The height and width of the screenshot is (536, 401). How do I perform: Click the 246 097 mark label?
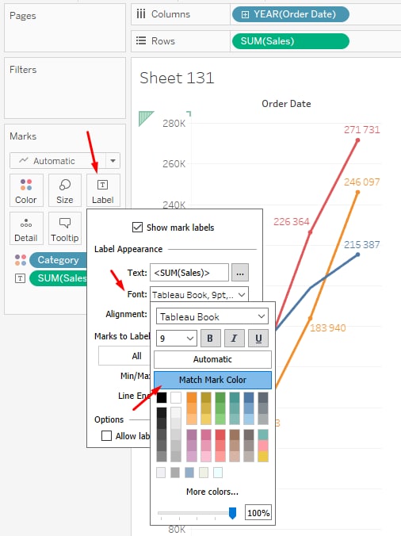point(361,182)
